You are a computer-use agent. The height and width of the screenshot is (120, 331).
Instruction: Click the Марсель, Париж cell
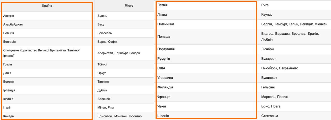tap(274, 97)
